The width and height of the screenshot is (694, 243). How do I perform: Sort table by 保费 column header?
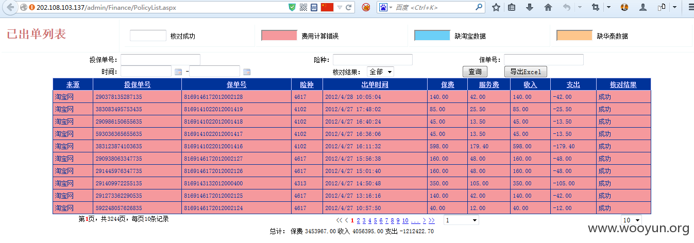pos(447,84)
